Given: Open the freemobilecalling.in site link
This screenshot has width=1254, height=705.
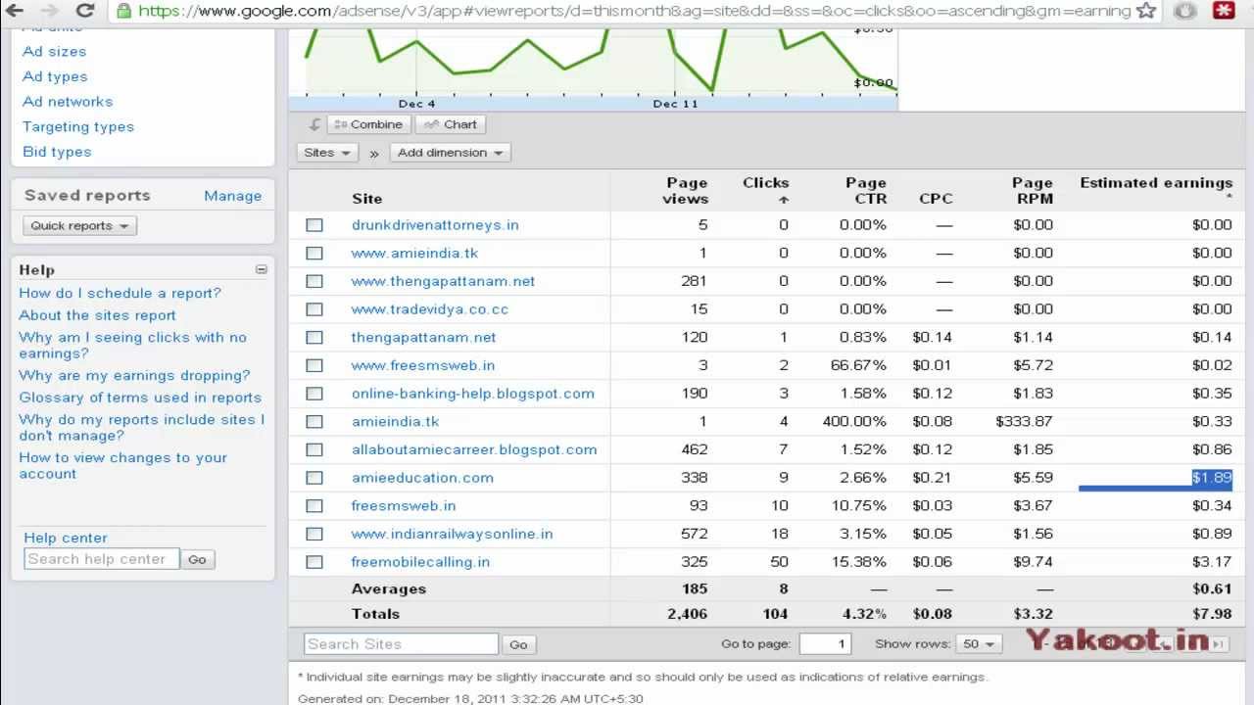Looking at the screenshot, I should (420, 562).
